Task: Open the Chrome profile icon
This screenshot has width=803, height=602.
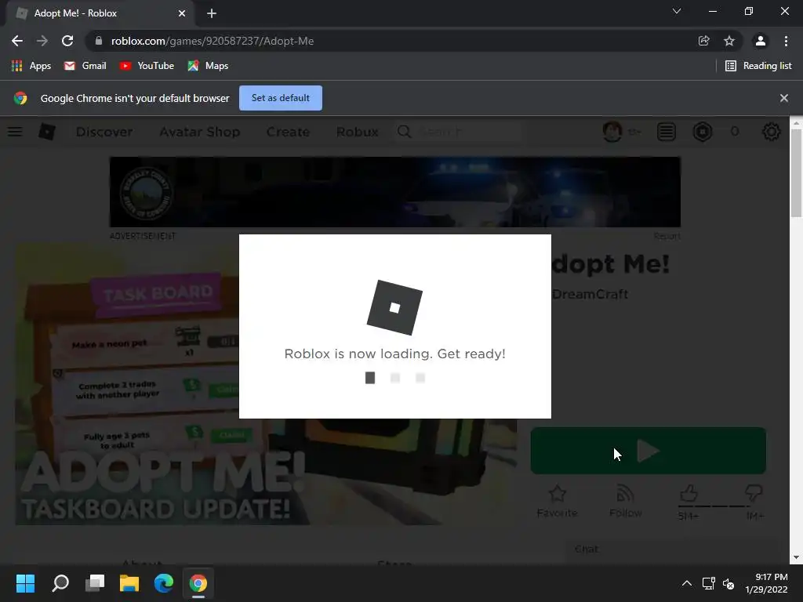Action: (x=761, y=41)
